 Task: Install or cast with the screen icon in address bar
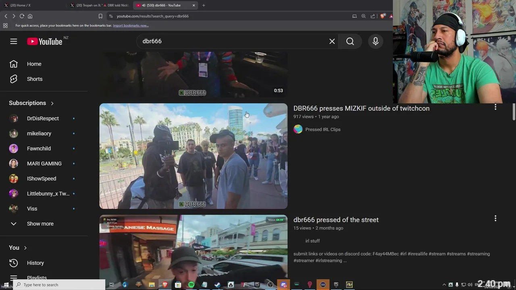(x=354, y=16)
